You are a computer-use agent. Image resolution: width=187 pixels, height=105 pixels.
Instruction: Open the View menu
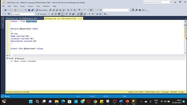pyautogui.click(x=15, y=6)
